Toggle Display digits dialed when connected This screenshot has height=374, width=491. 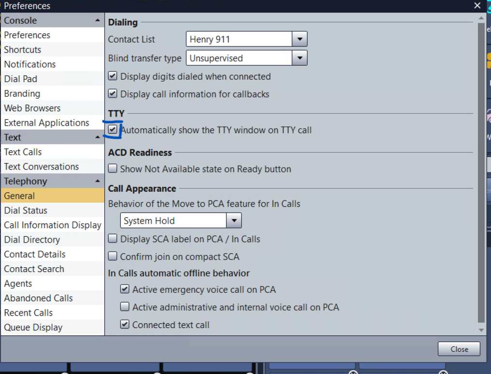(x=112, y=76)
